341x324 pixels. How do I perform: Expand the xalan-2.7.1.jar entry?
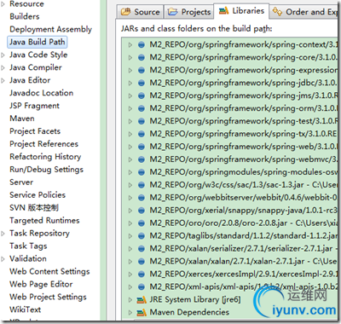point(130,262)
